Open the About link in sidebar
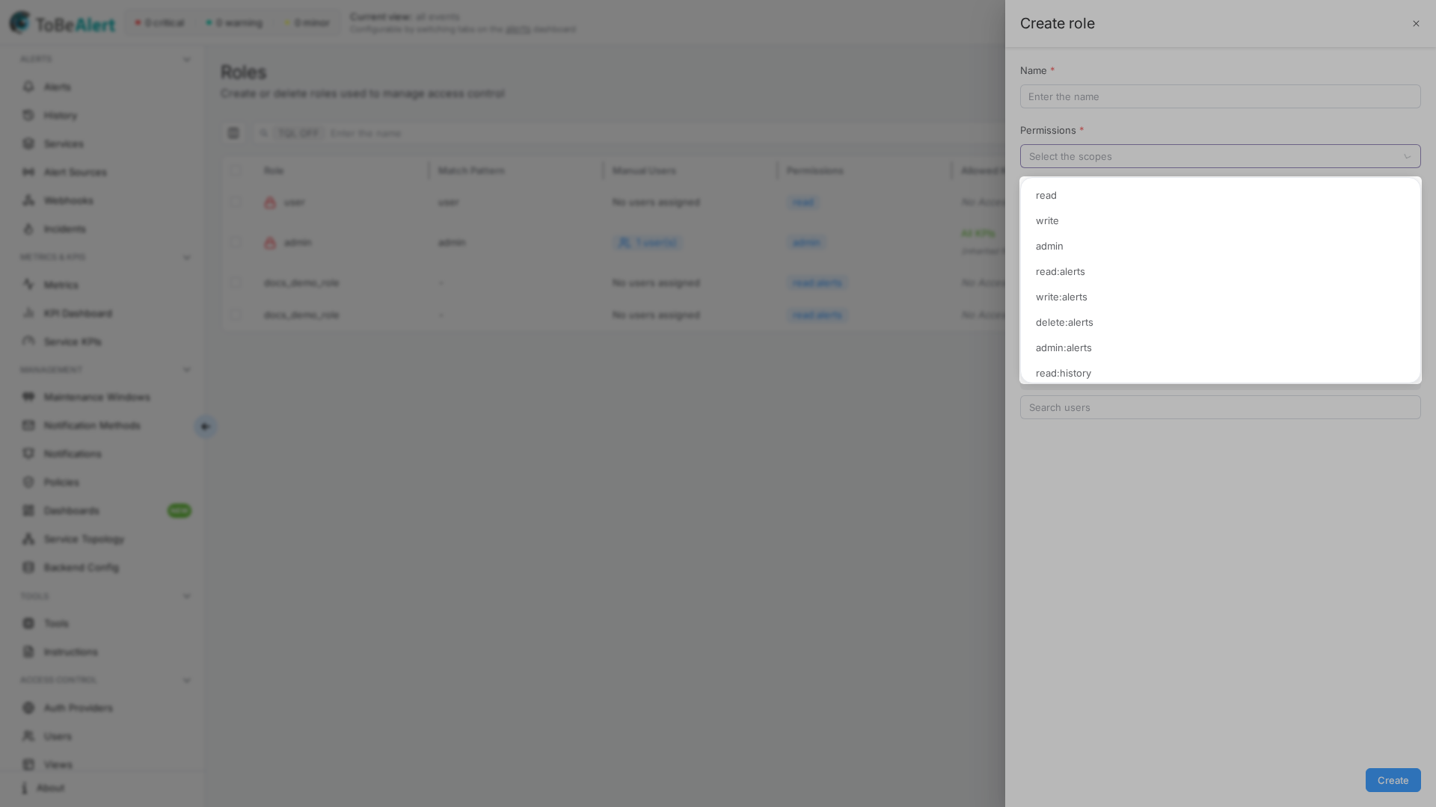Screen dimensions: 1436x807 [50, 788]
